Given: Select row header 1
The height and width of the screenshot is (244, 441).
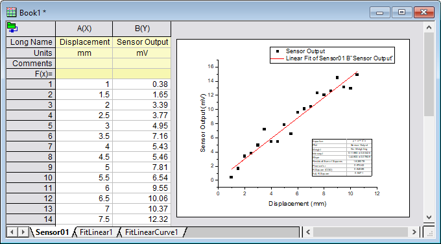Looking at the screenshot, I should 31,84.
